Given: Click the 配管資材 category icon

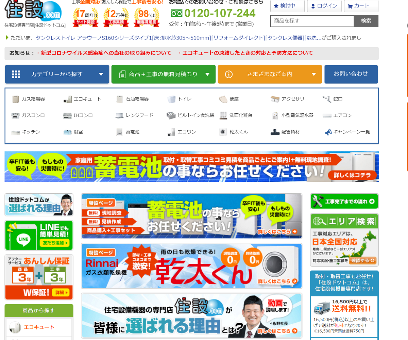Looking at the screenshot, I should (275, 132).
